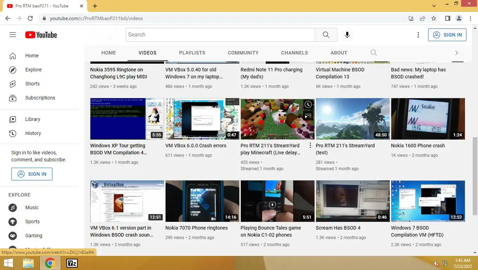Click the Library icon
Screen dimensions: 478x270
13,120
